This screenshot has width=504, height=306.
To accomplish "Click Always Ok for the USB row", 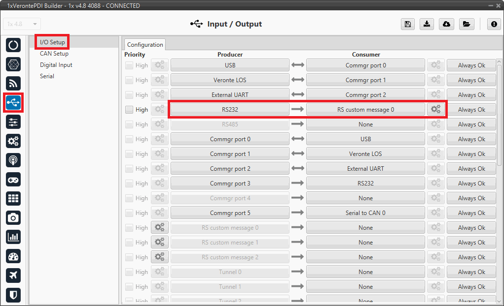I will 471,65.
